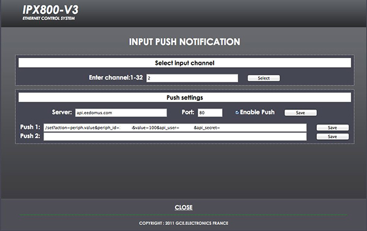
Task: Toggle the Enable Push checkbox
Action: pos(237,112)
